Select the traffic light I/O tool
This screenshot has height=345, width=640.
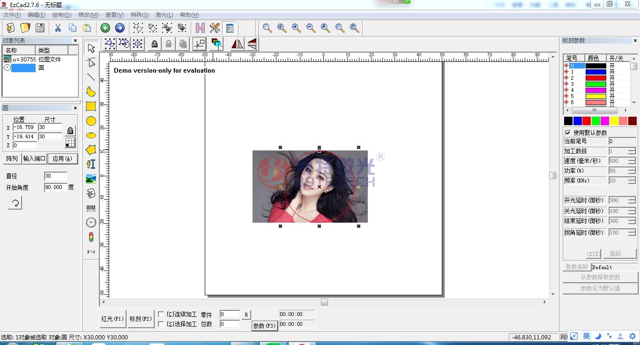[x=91, y=237]
